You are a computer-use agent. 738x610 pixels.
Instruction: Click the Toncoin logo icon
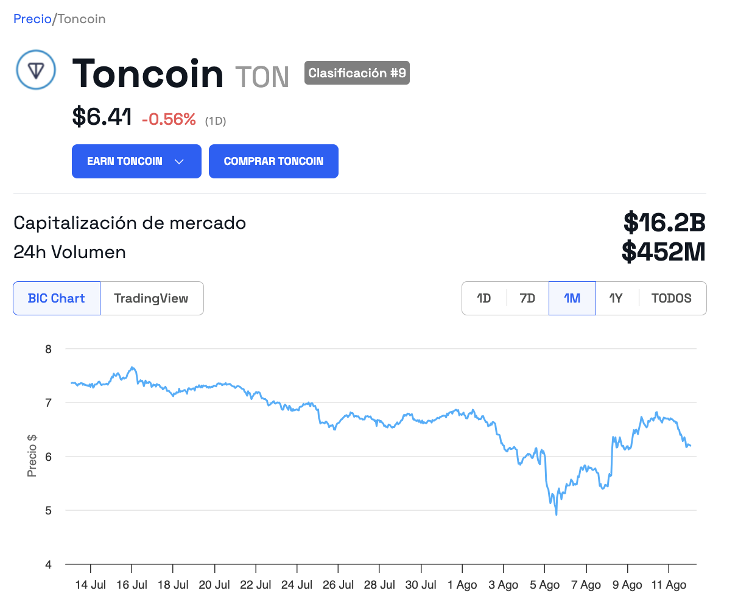[36, 70]
